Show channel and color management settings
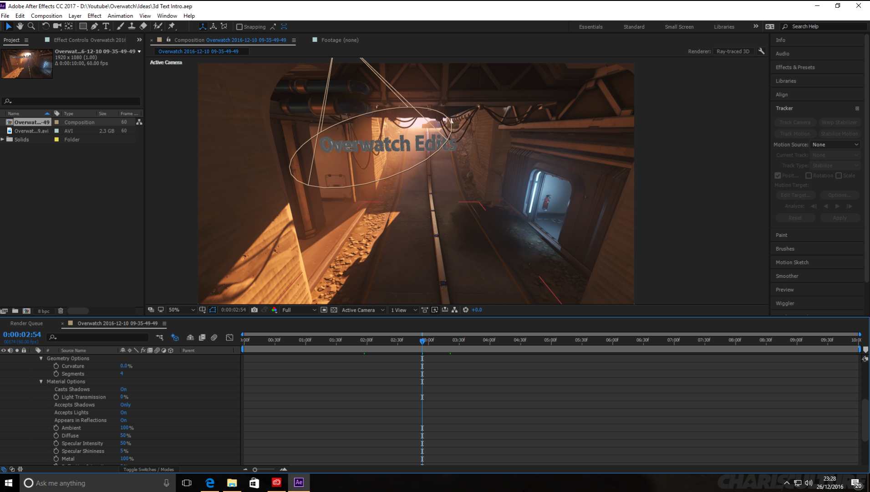The height and width of the screenshot is (492, 870). (274, 310)
